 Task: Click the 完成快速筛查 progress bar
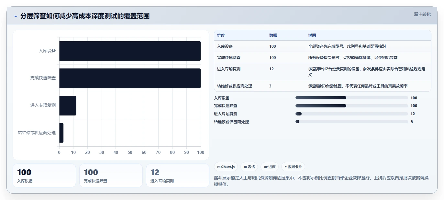(x=352, y=106)
